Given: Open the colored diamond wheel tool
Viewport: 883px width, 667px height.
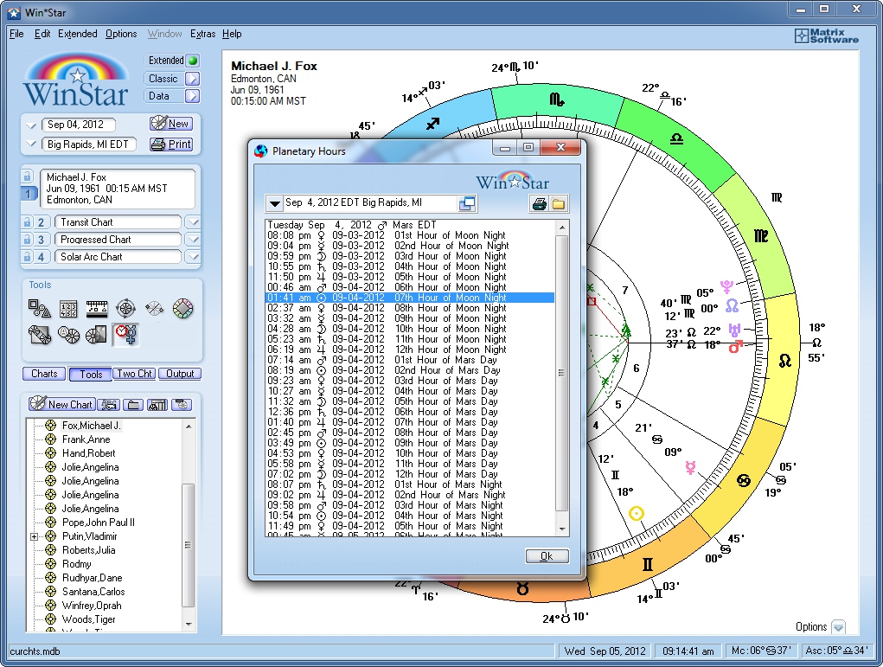Looking at the screenshot, I should pyautogui.click(x=182, y=308).
